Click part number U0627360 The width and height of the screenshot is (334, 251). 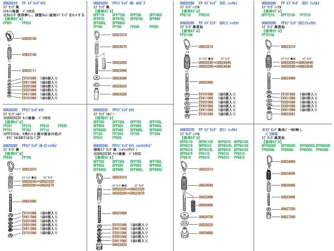pos(288,217)
